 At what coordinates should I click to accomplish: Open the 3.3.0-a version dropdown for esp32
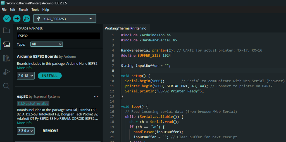point(25,131)
